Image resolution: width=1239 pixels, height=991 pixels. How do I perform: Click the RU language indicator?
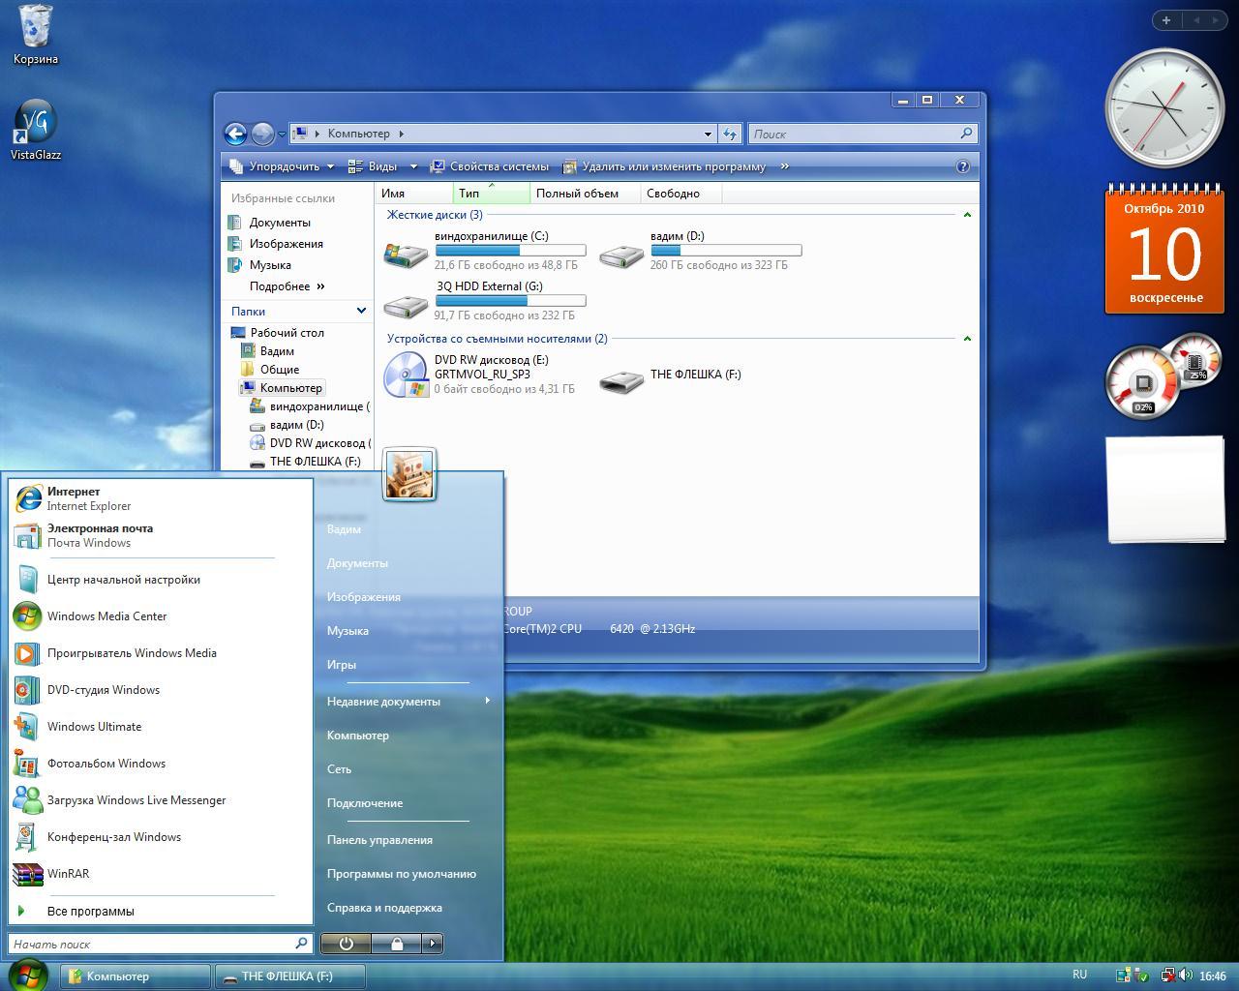[x=1079, y=976]
